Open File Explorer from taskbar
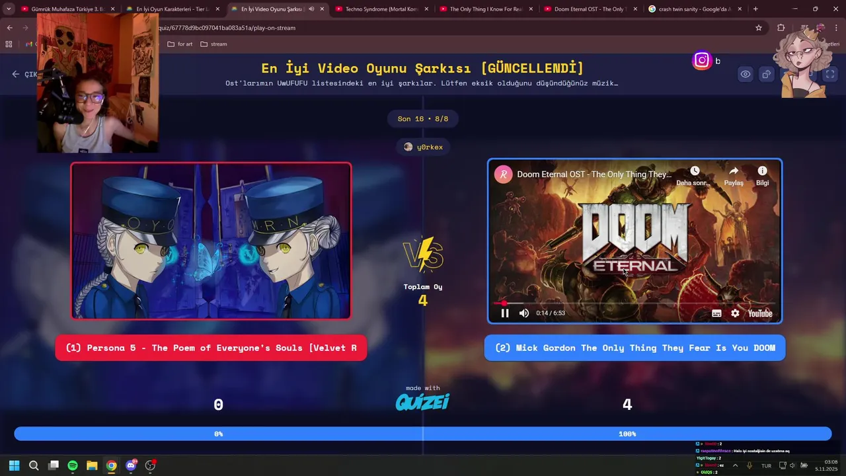The image size is (846, 476). [x=92, y=465]
